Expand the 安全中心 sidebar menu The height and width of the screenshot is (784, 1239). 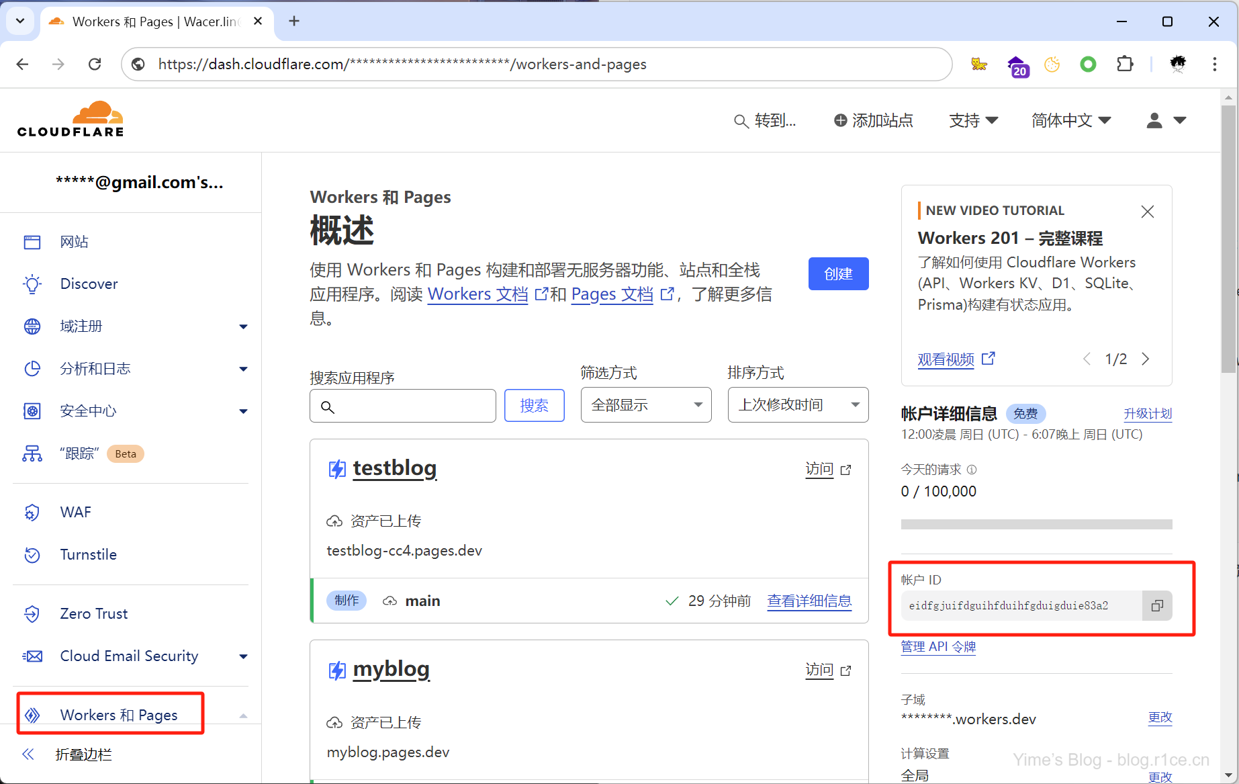243,411
